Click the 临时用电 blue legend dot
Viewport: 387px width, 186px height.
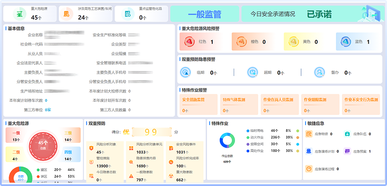[x=248, y=131]
